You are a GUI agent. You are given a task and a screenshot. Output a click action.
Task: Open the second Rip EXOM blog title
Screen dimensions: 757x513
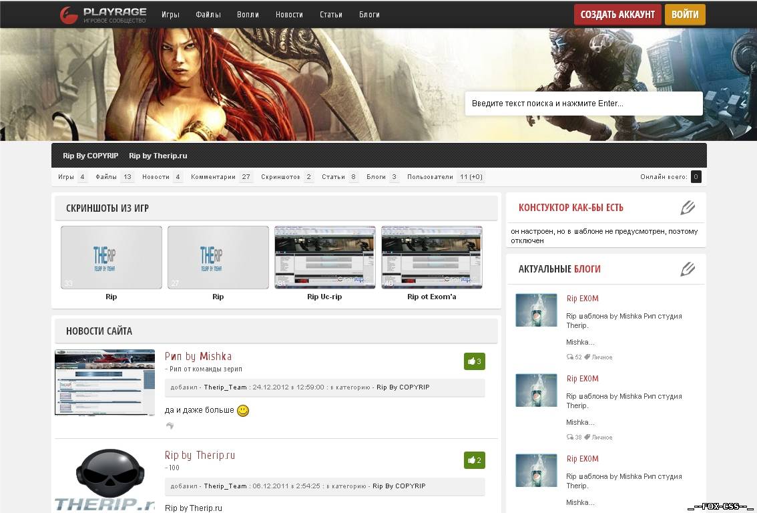tap(582, 379)
